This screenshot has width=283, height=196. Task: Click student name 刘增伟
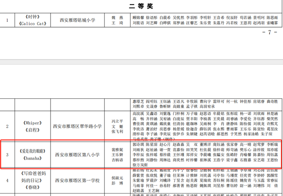[x=259, y=185]
